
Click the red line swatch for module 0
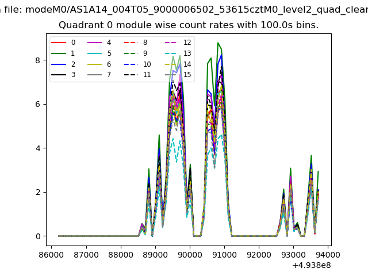59,43
